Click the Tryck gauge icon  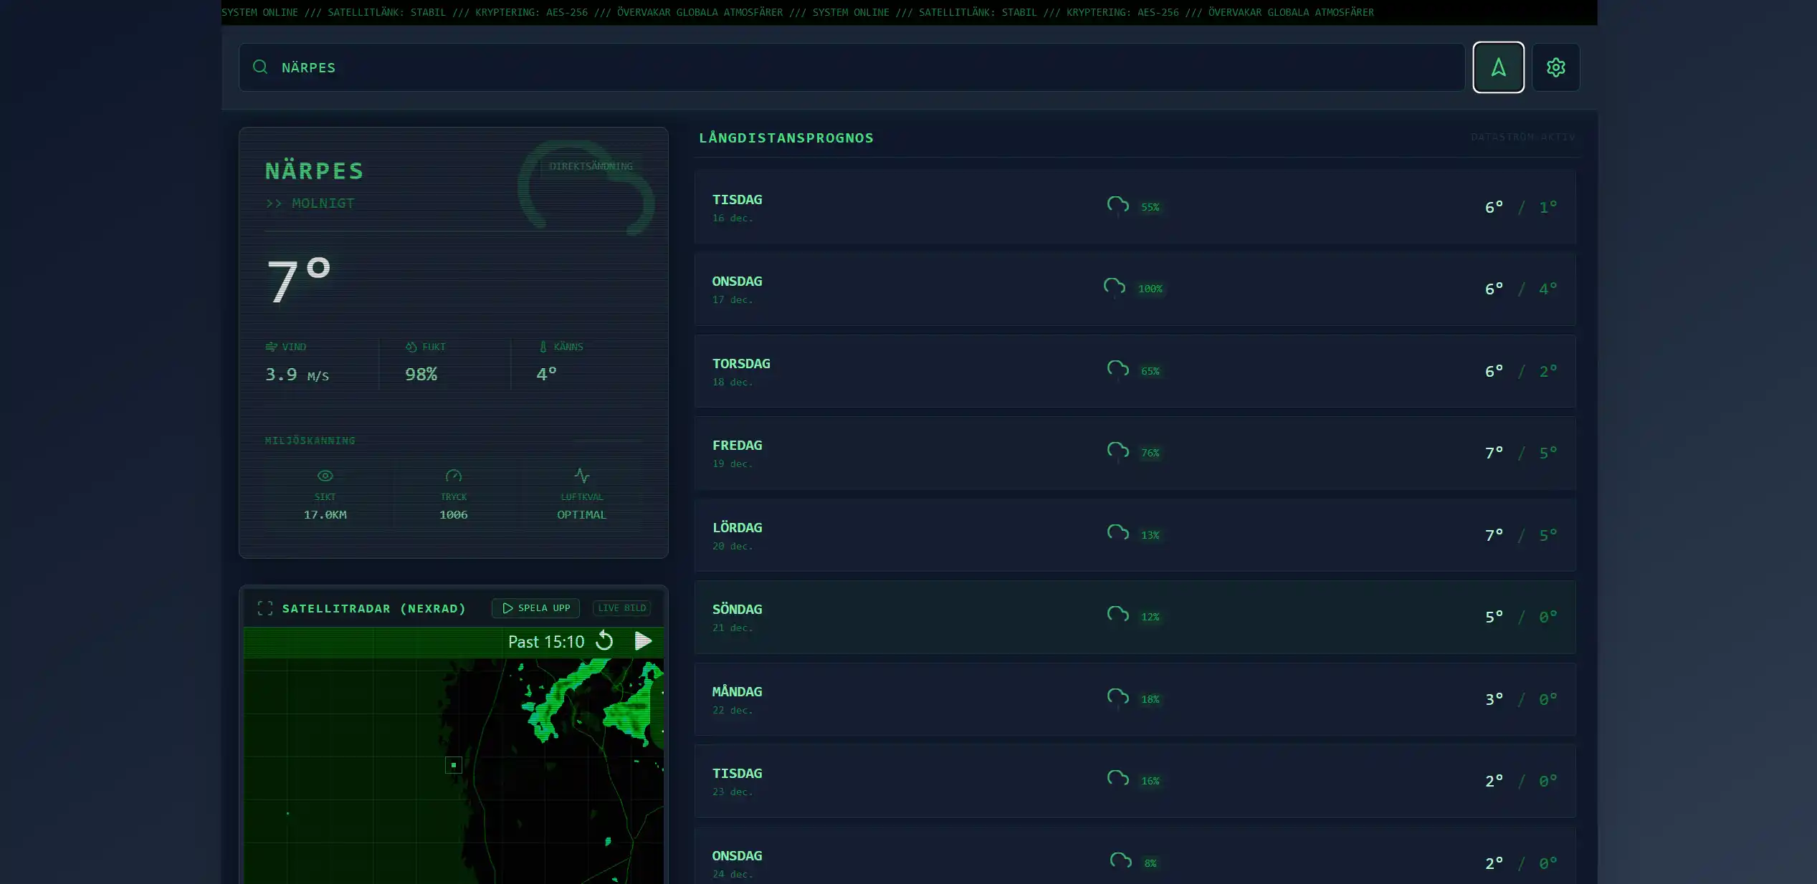[454, 476]
